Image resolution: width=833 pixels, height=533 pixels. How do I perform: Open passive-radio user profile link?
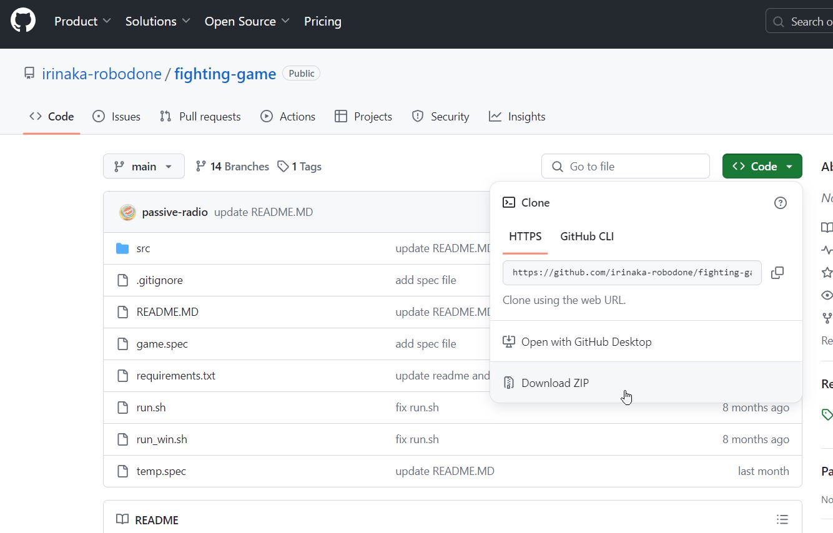175,212
